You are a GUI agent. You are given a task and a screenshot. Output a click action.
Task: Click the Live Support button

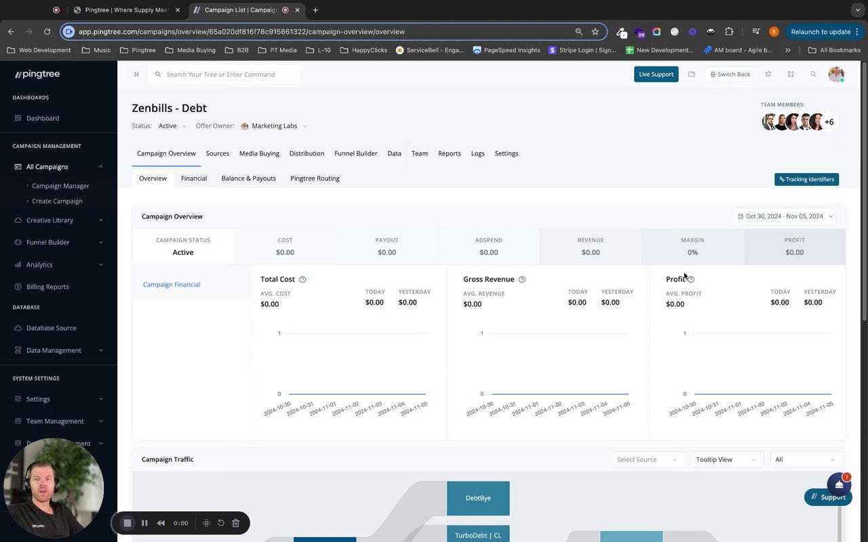(x=656, y=74)
